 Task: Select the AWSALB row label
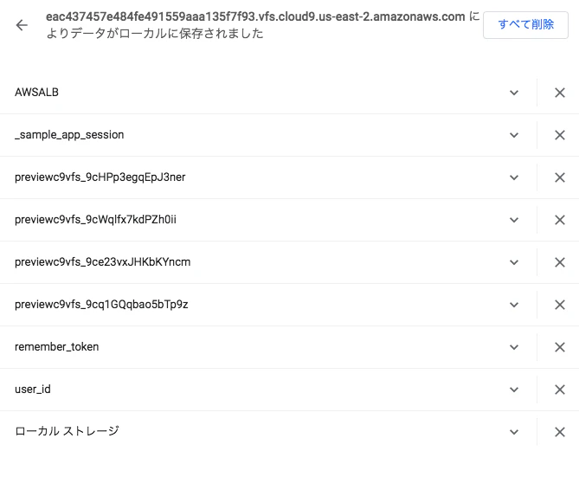pyautogui.click(x=36, y=93)
